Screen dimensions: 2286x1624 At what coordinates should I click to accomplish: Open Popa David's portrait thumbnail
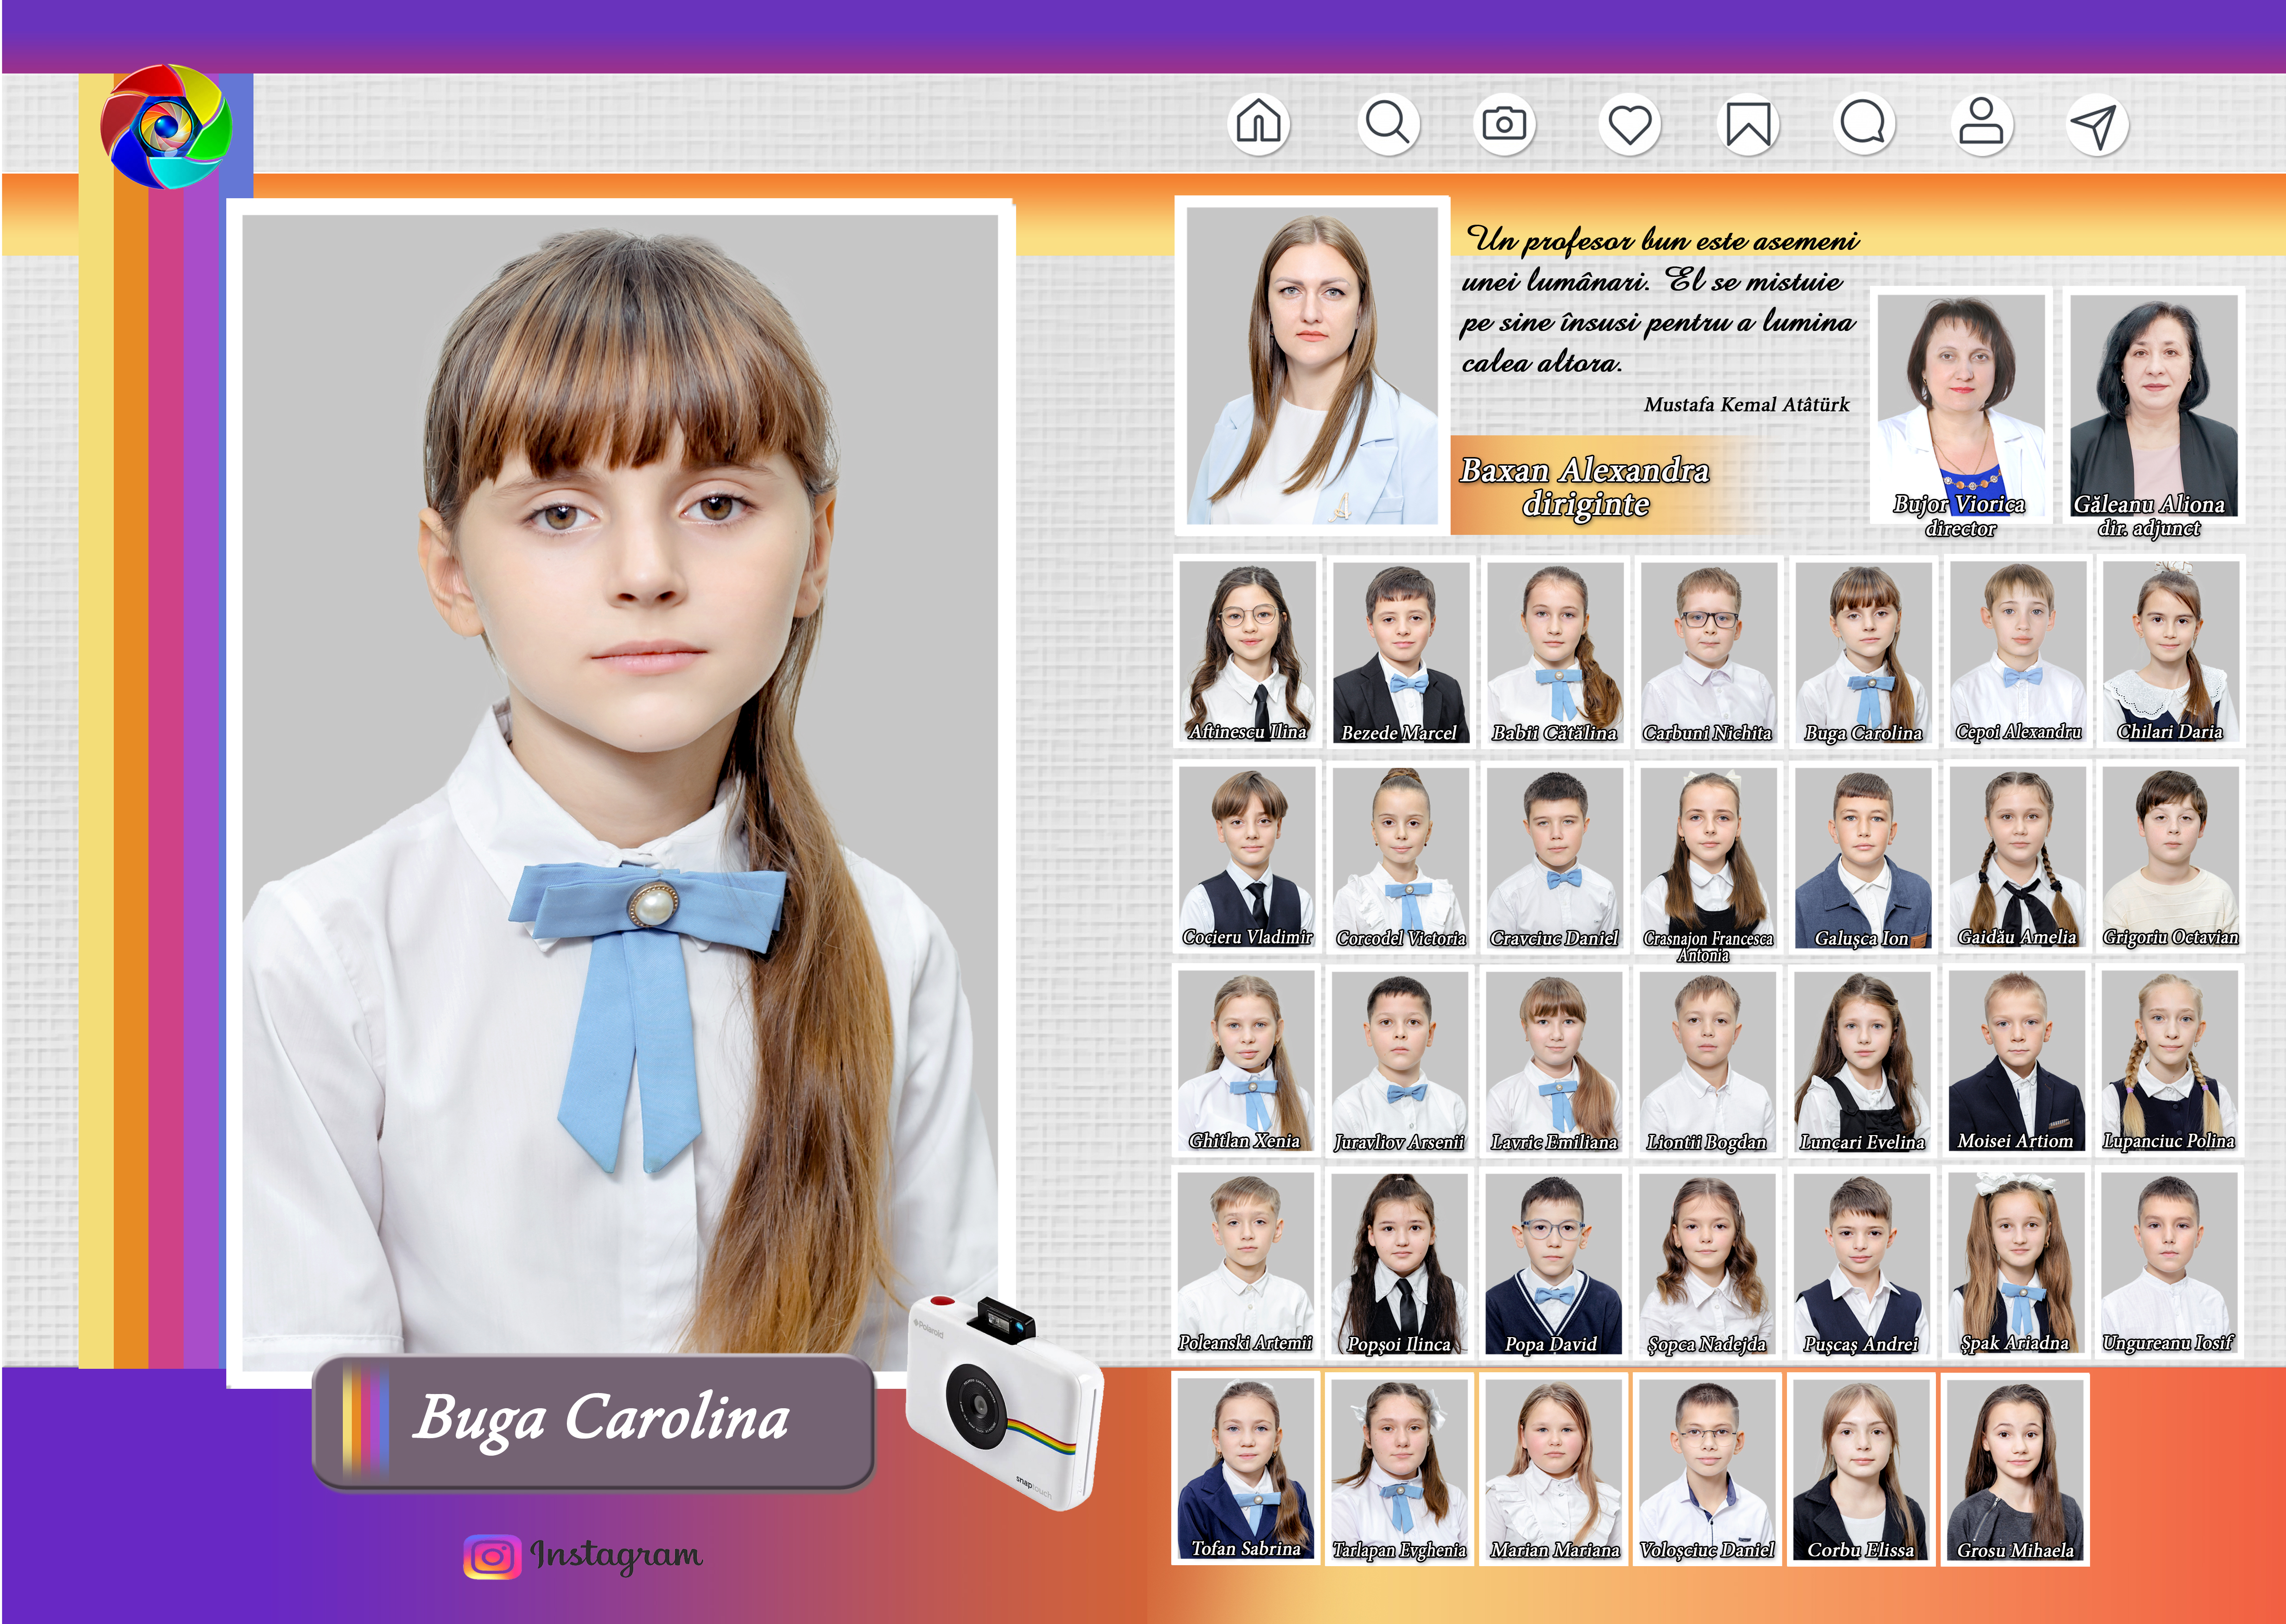tap(1552, 1262)
